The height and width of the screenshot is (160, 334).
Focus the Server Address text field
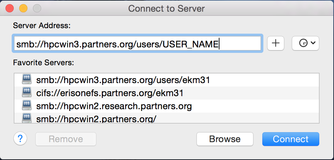tap(138, 43)
